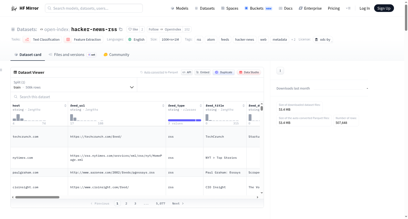The height and width of the screenshot is (219, 408).
Task: Jump to last page 5,077
Action: pos(161,203)
